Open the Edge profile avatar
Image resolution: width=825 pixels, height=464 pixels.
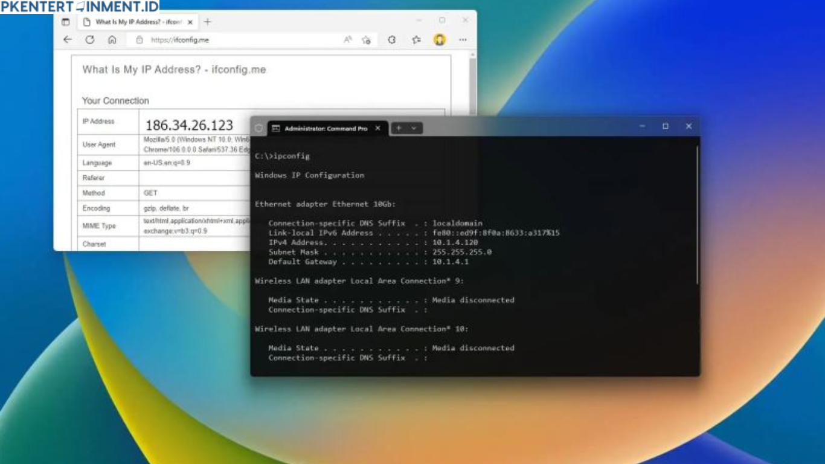pos(439,40)
